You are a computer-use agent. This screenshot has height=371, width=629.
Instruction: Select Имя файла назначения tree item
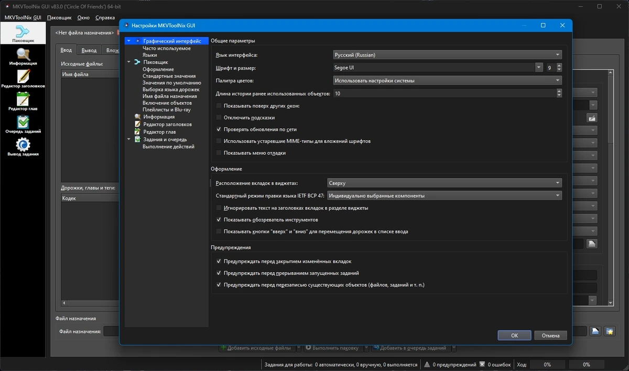click(x=170, y=96)
